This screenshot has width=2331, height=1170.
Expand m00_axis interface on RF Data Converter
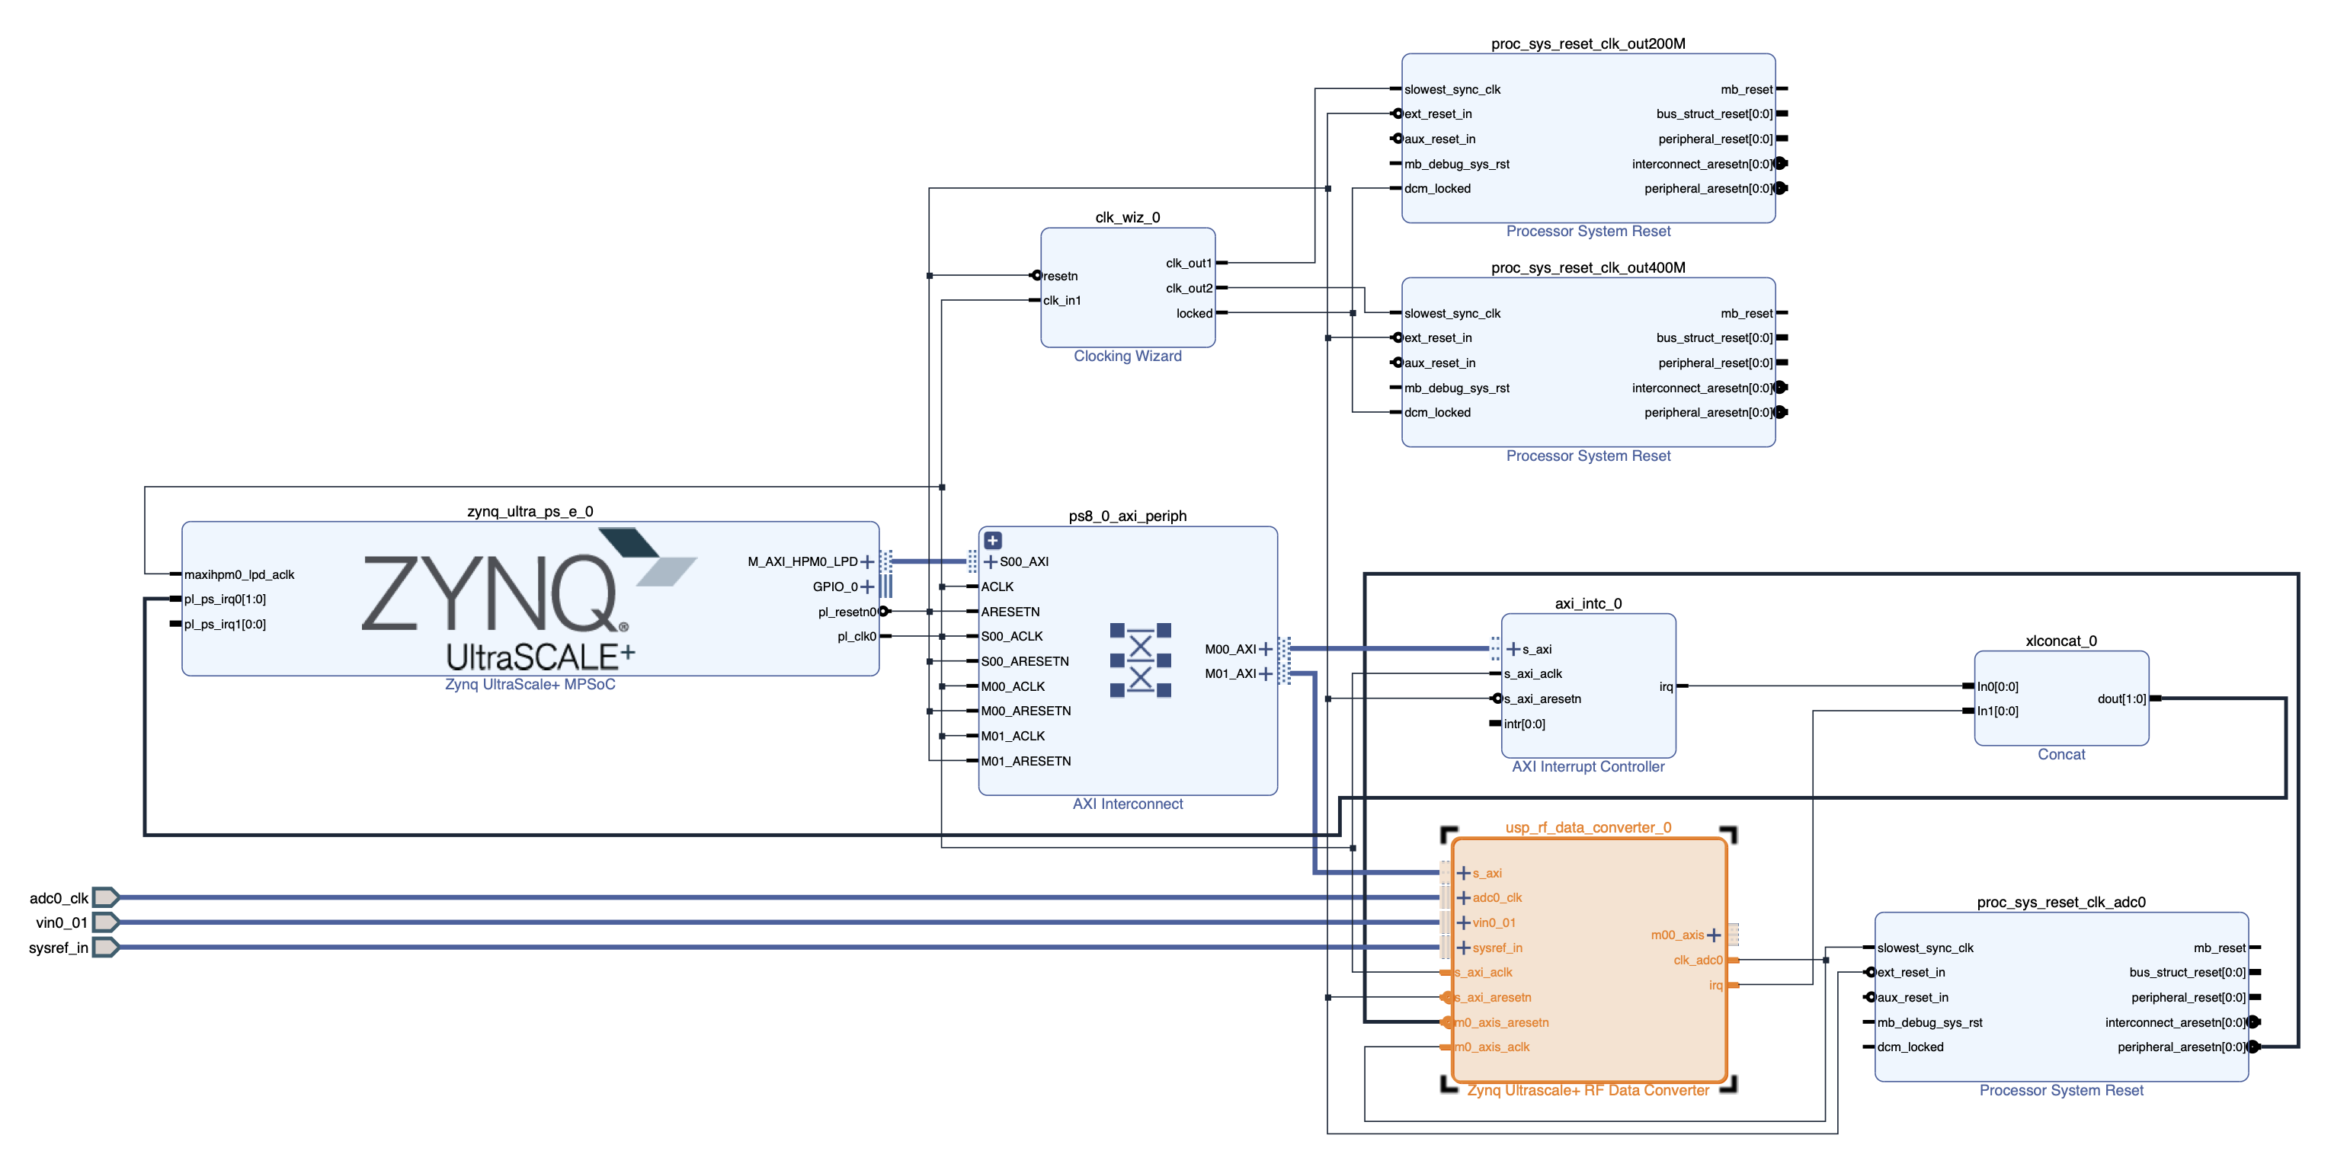(x=1714, y=935)
